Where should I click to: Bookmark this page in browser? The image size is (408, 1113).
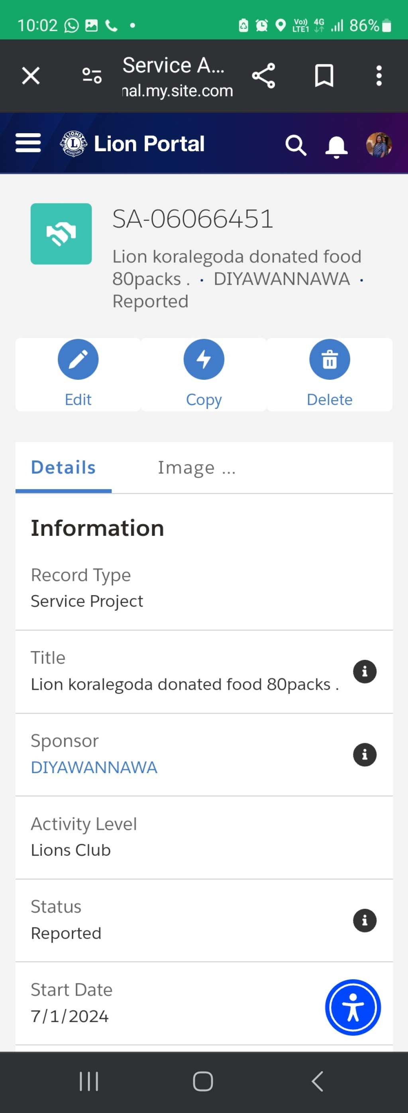324,76
